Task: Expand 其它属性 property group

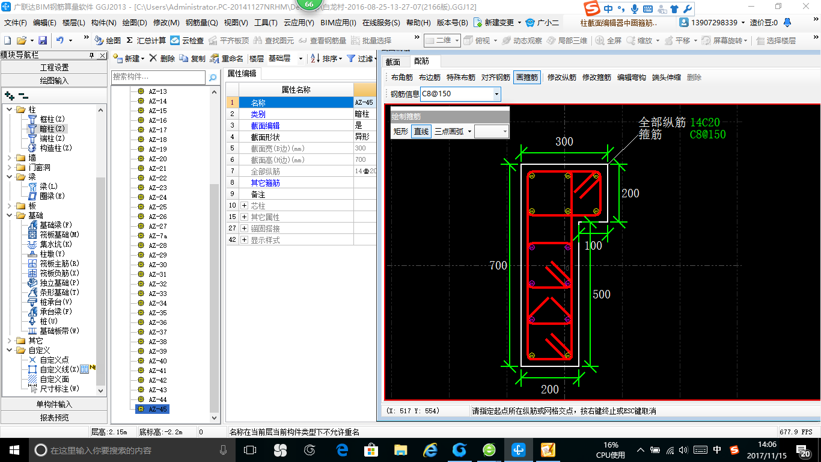Action: tap(244, 217)
